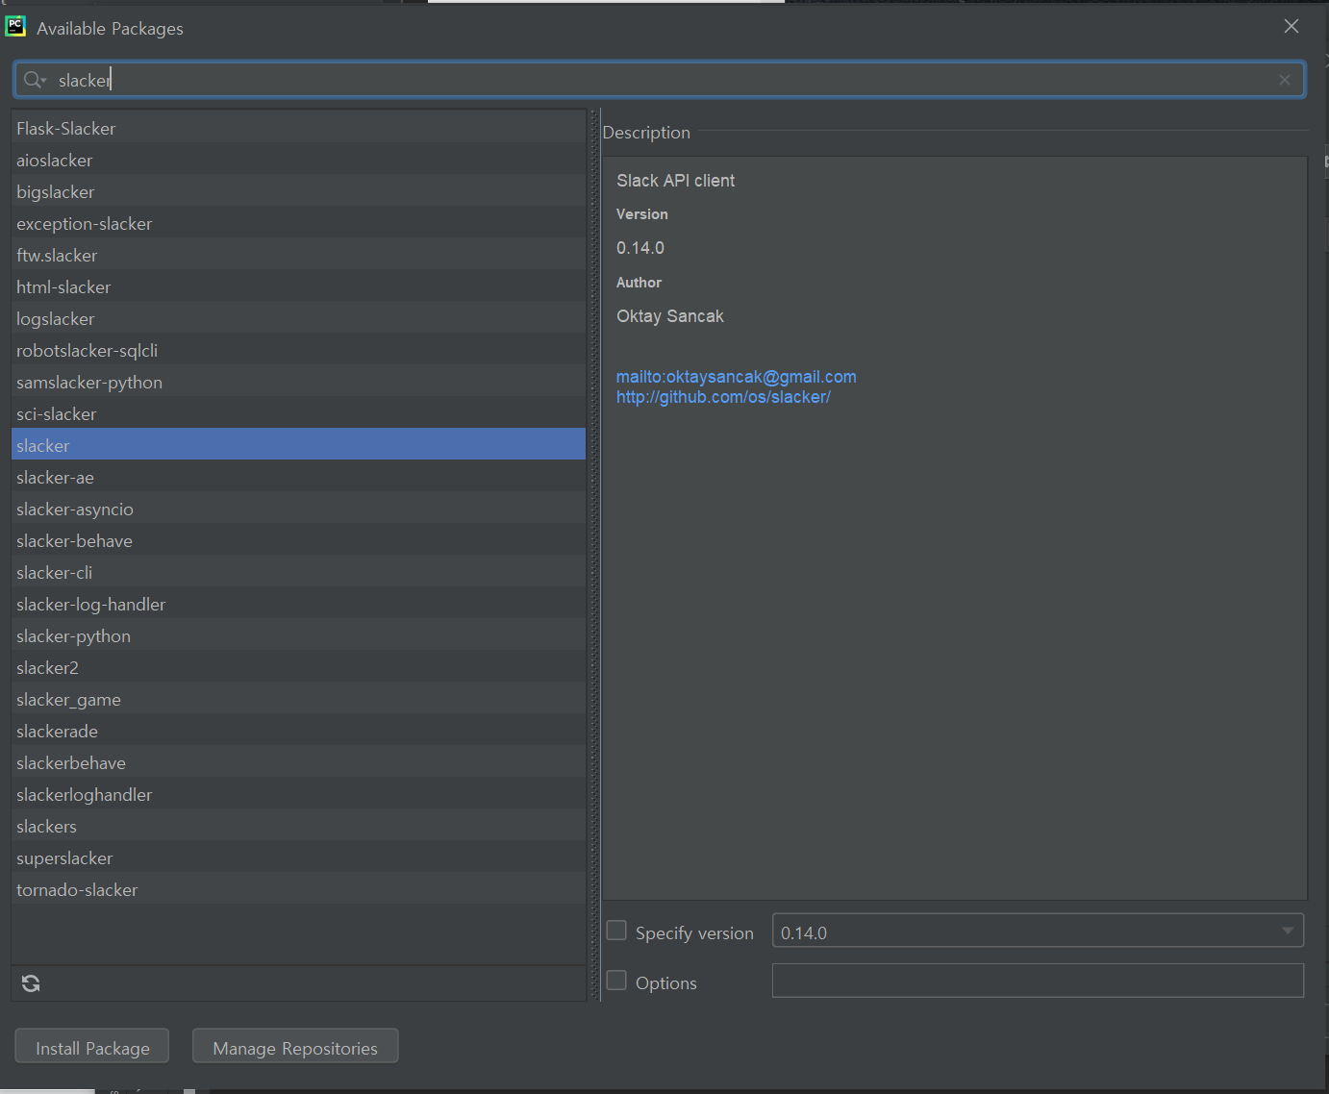
Task: Select tornado-slacker package
Action: 298,889
